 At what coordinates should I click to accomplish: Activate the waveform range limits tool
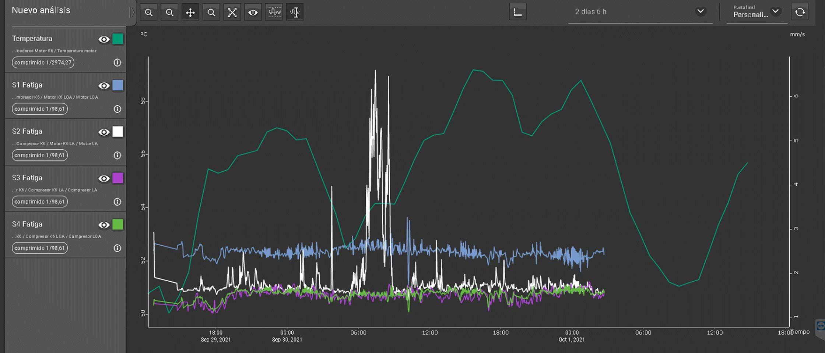(x=274, y=13)
